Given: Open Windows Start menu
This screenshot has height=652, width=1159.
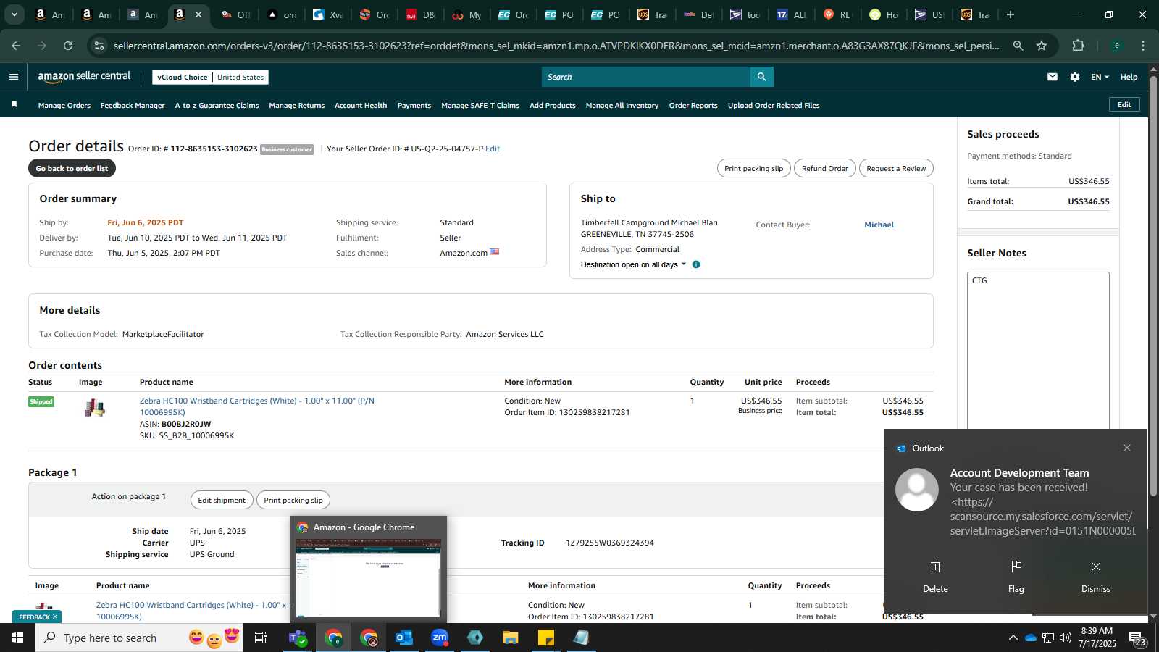Looking at the screenshot, I should 17,638.
